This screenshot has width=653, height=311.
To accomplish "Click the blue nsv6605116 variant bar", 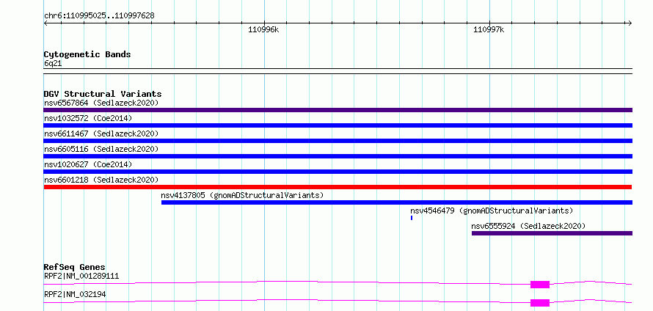I will [x=338, y=156].
